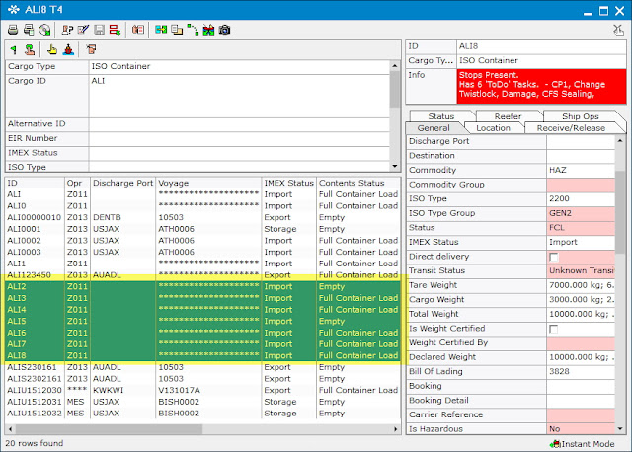This screenshot has height=452, width=632.
Task: Select the ALI5 row
Action: (202, 322)
